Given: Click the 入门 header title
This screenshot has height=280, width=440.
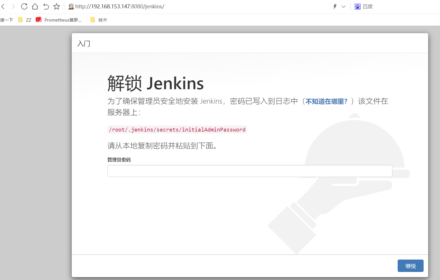Looking at the screenshot, I should (x=84, y=43).
